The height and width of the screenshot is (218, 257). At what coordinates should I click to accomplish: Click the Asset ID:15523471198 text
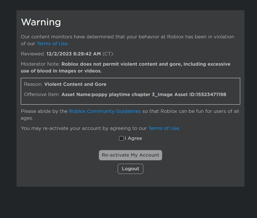click(200, 95)
